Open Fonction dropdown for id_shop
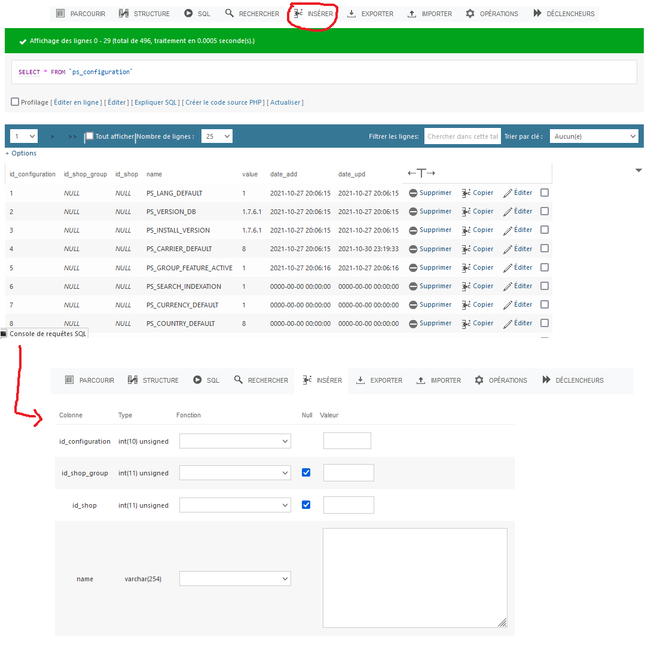Viewport: 648px width, 653px height. point(235,505)
